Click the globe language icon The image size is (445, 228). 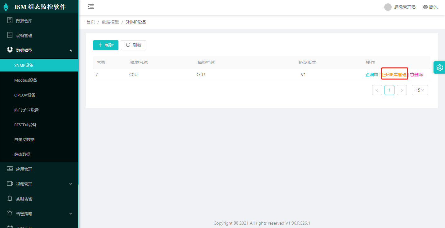425,7
